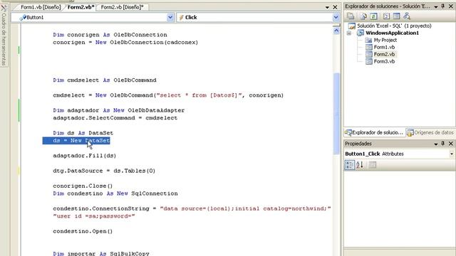Click the 'user id =sa;password=' string
The image size is (456, 256).
pos(93,216)
